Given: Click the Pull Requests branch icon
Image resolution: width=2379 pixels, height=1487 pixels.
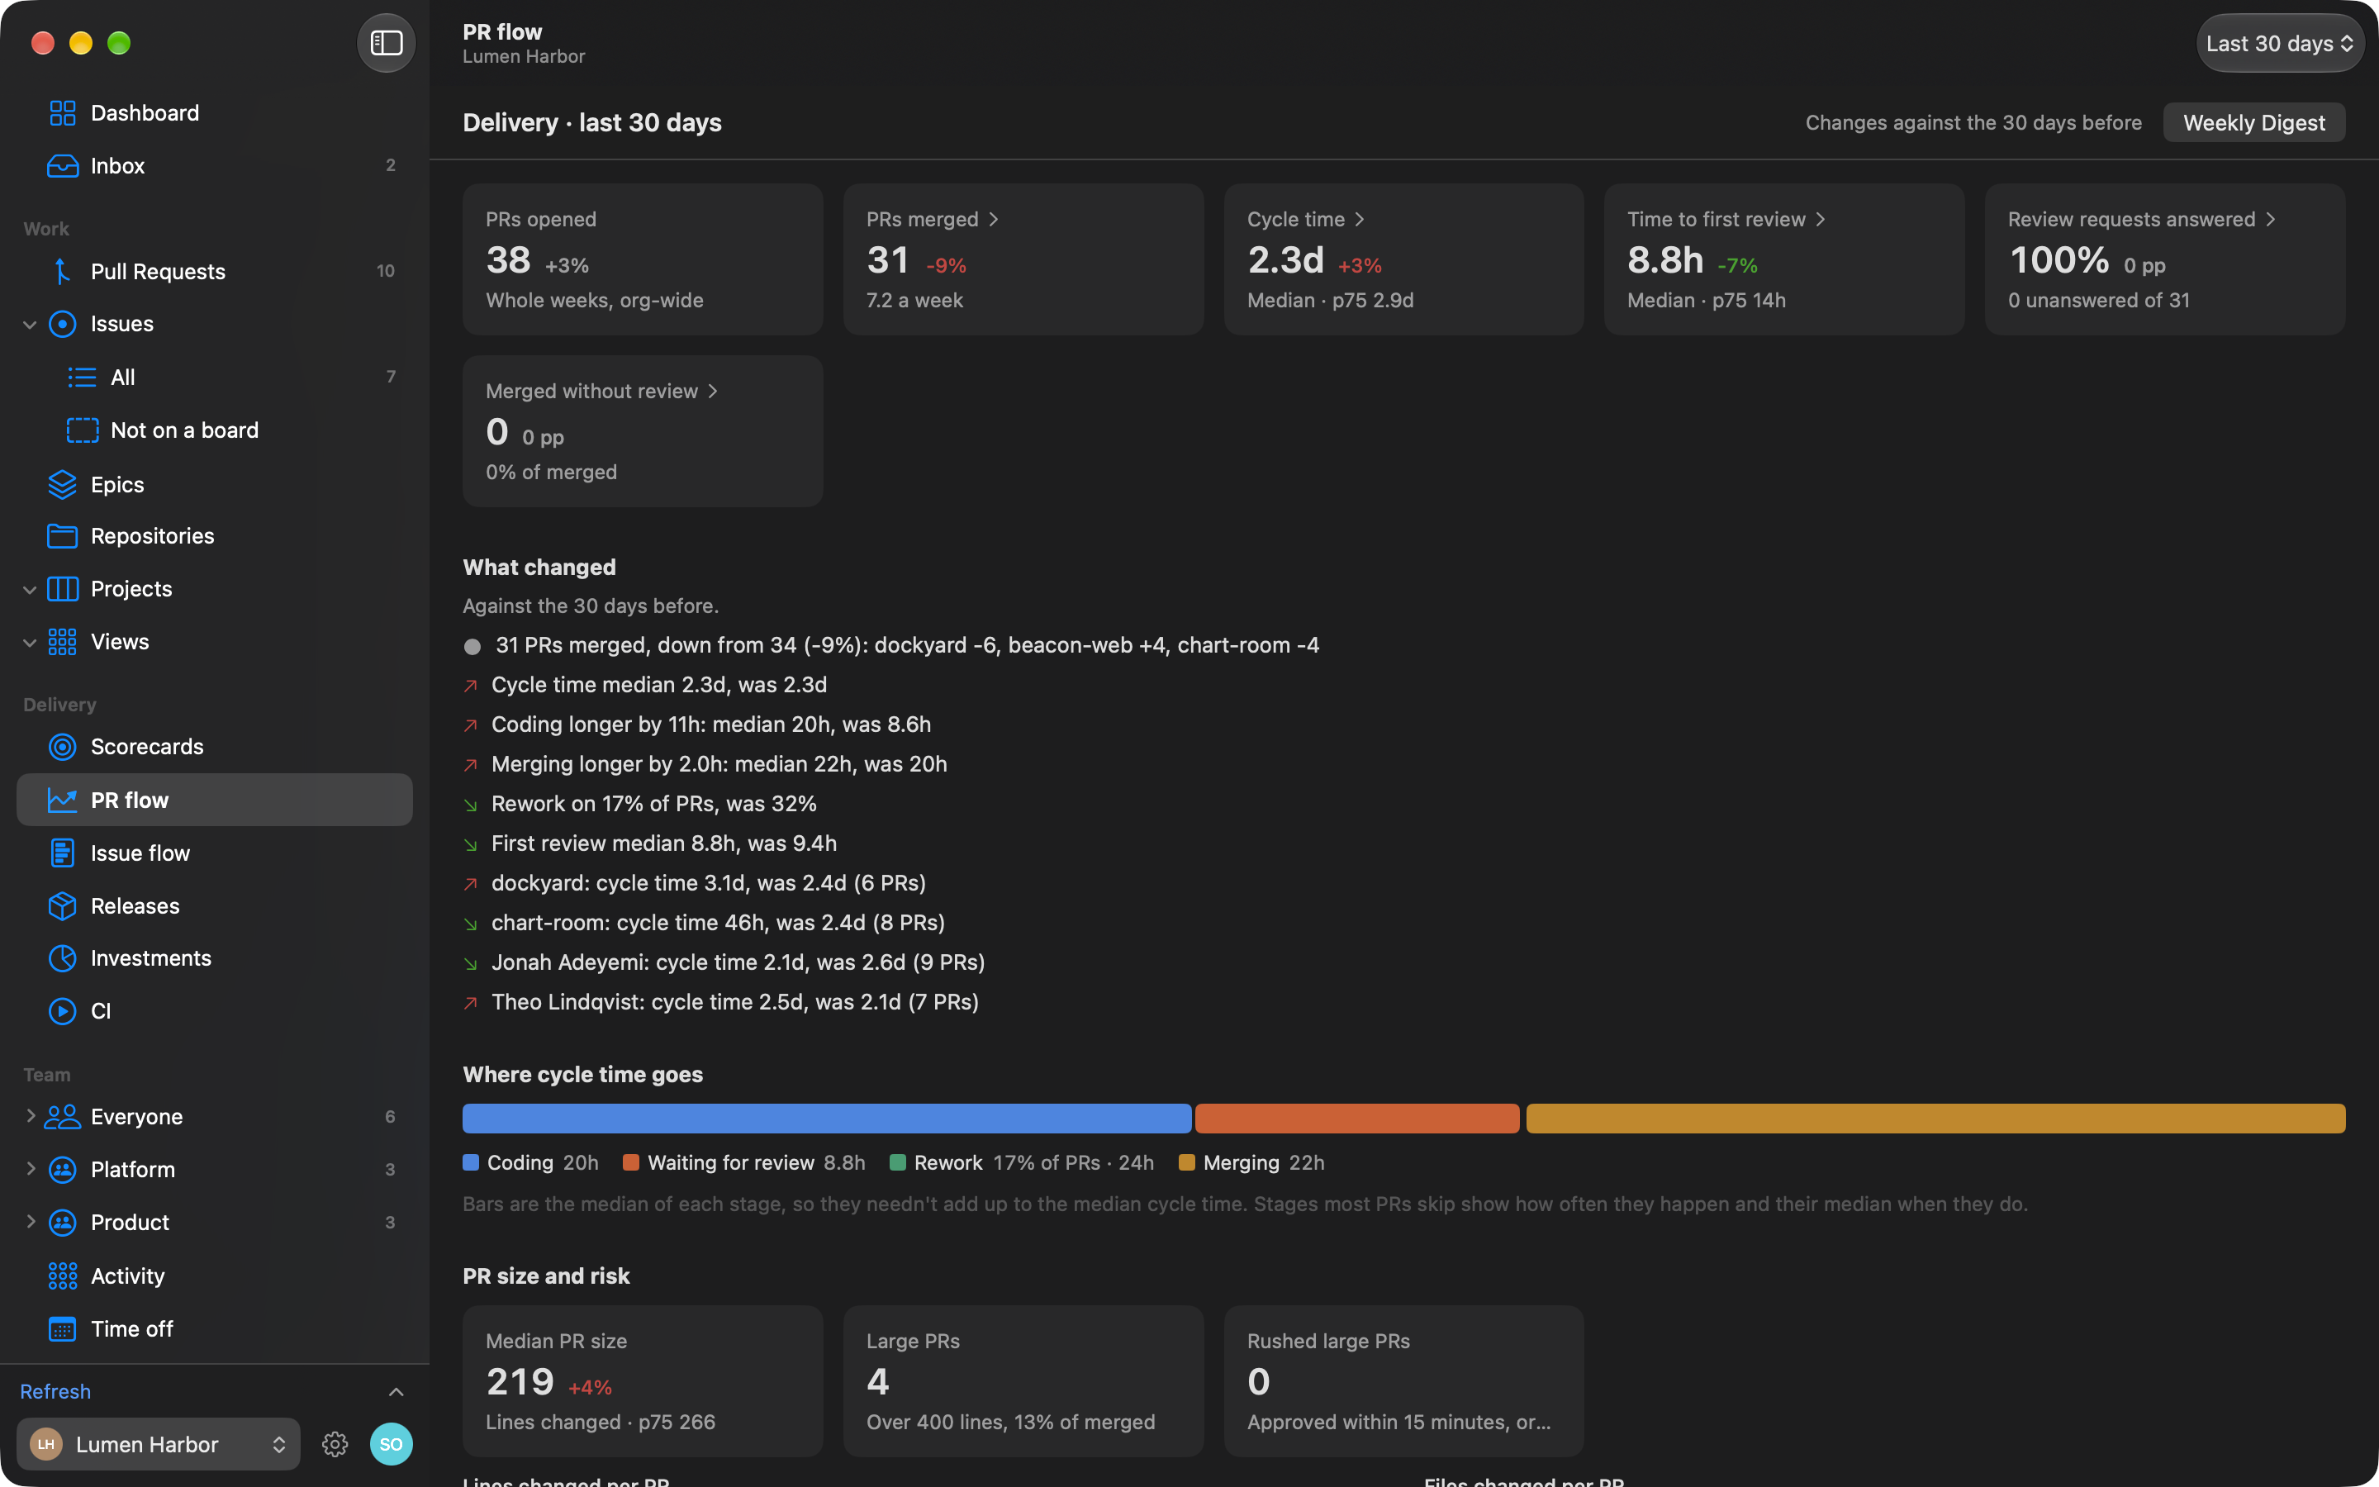Looking at the screenshot, I should (x=62, y=272).
